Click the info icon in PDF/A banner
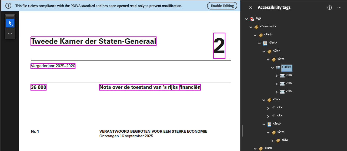The width and height of the screenshot is (347, 151). 9,6
